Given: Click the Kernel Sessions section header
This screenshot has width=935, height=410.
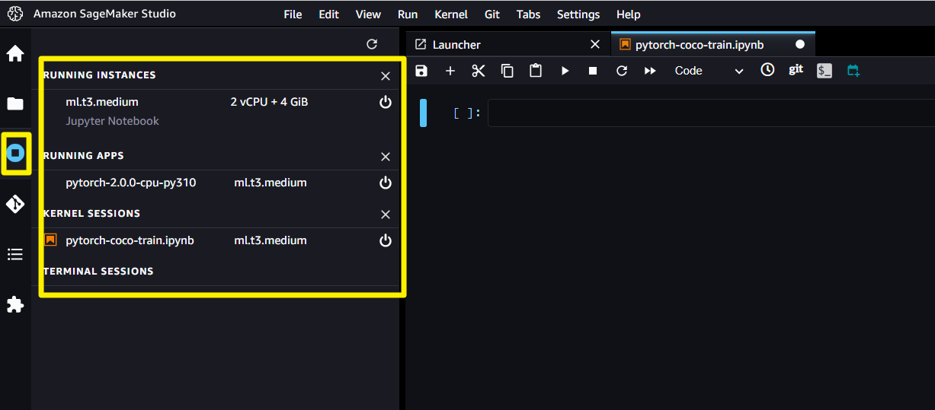Looking at the screenshot, I should pyautogui.click(x=91, y=214).
